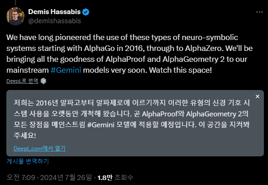Click the 2024년 7월 26일 date
This screenshot has height=185, width=268.
click(66, 177)
